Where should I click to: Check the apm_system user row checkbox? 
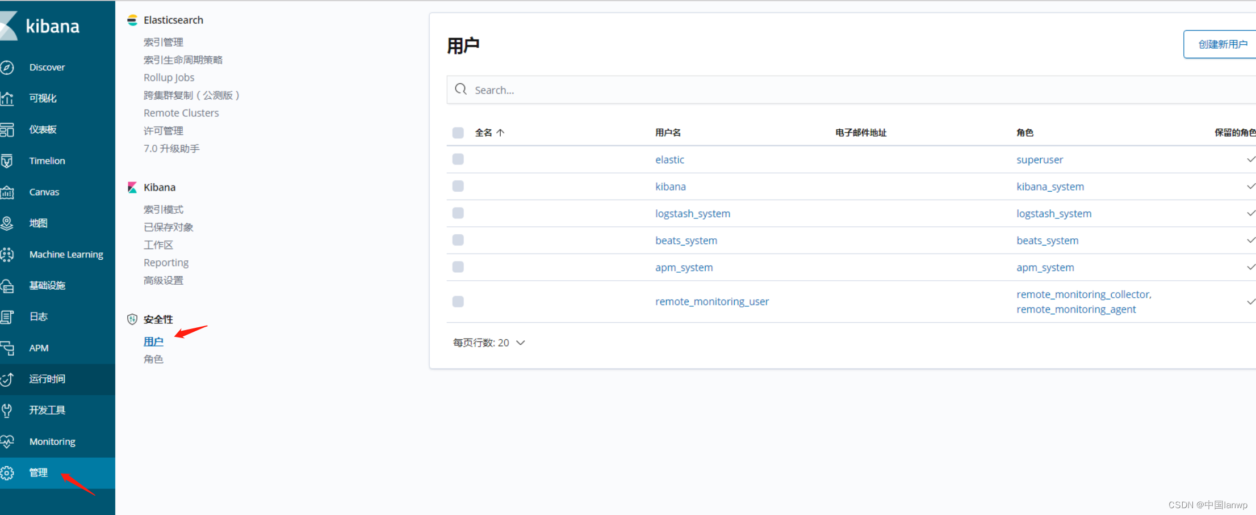pyautogui.click(x=458, y=267)
